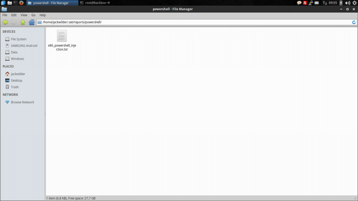Click the folder icon in the path bar

[x=40, y=22]
